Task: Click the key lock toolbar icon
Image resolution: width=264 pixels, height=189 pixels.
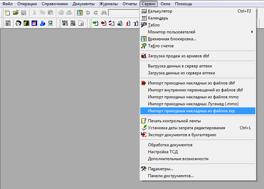Action: click(80, 13)
